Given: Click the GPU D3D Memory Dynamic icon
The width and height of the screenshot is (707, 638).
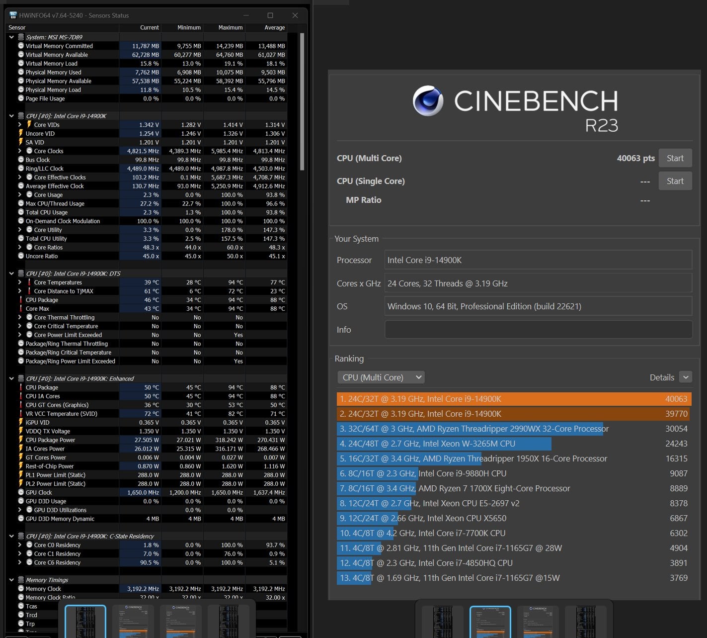Looking at the screenshot, I should click(21, 519).
